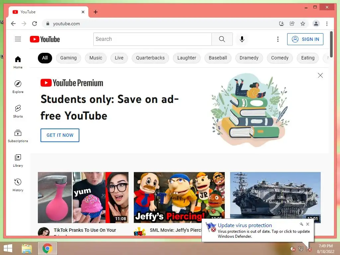Click the SIGN IN button
Image resolution: width=340 pixels, height=255 pixels.
point(305,39)
